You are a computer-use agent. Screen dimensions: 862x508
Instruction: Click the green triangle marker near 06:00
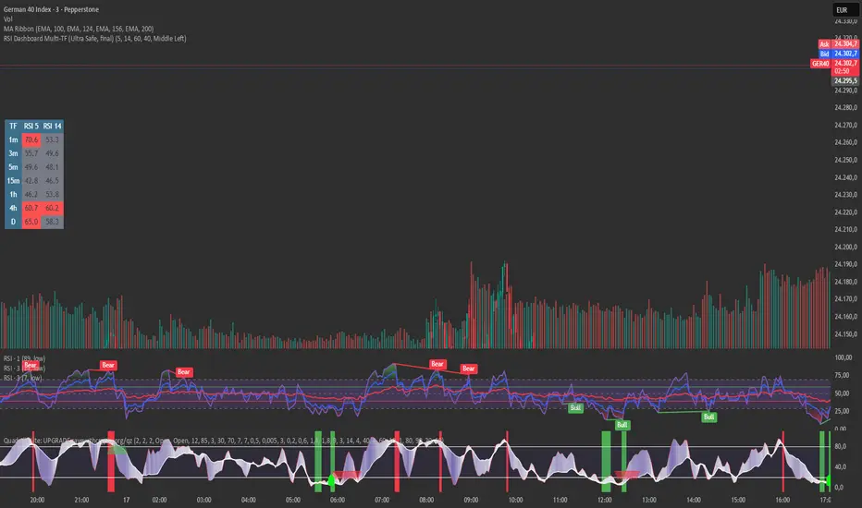pos(331,480)
